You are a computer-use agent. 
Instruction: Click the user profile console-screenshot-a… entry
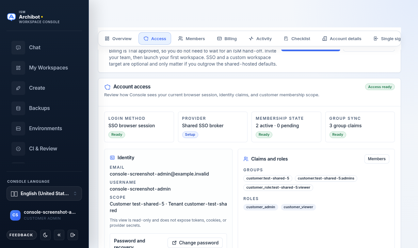tap(44, 215)
